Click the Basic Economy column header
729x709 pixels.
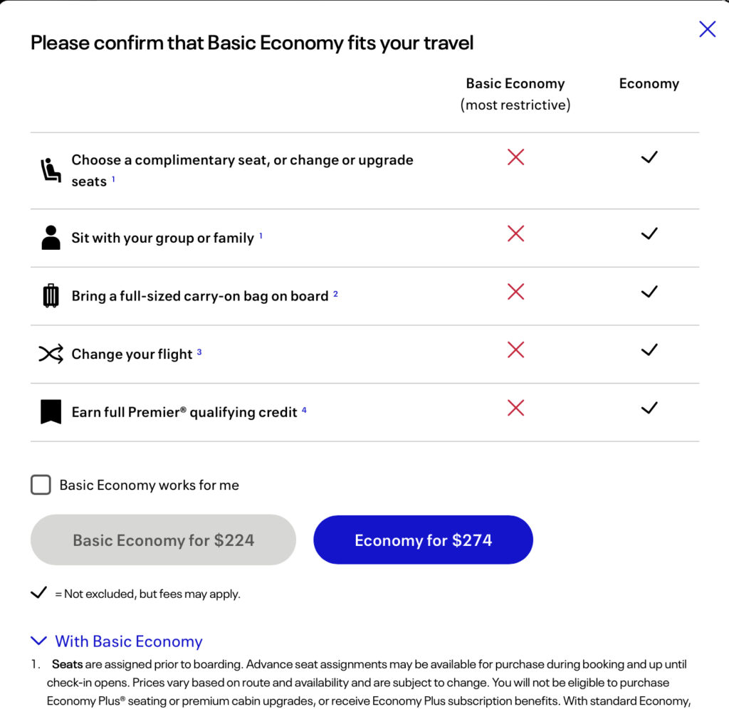point(515,84)
